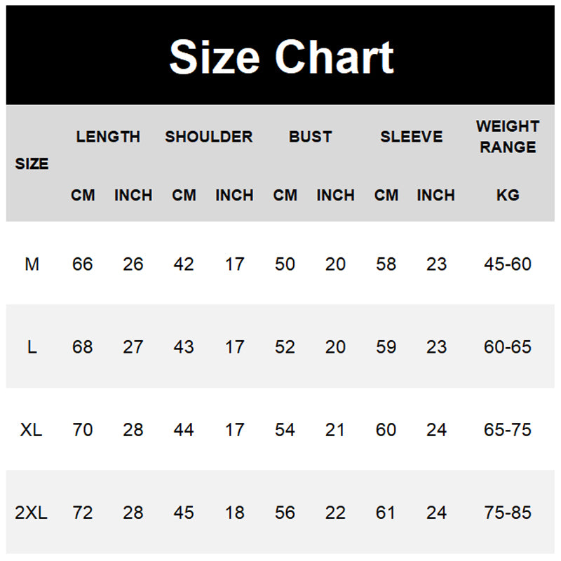Click the 65-75 weight range cell
Image resolution: width=561 pixels, height=561 pixels.
(508, 430)
